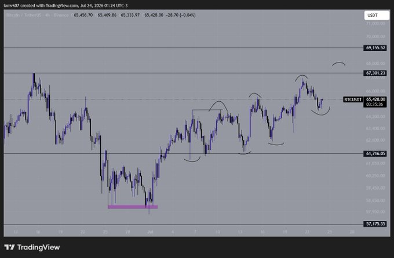Click the low value 65,333.97 in header

click(x=130, y=15)
